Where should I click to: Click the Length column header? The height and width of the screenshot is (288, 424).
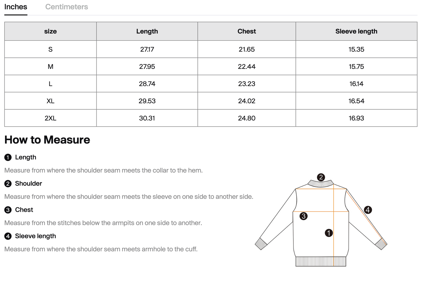147,31
